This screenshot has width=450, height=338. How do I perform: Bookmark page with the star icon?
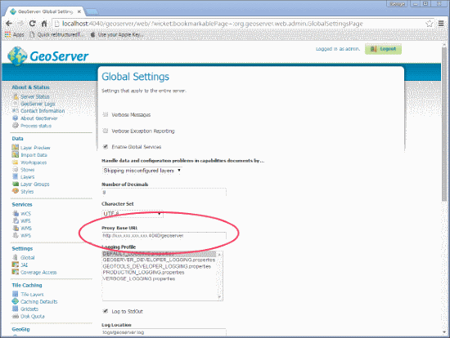click(x=429, y=24)
